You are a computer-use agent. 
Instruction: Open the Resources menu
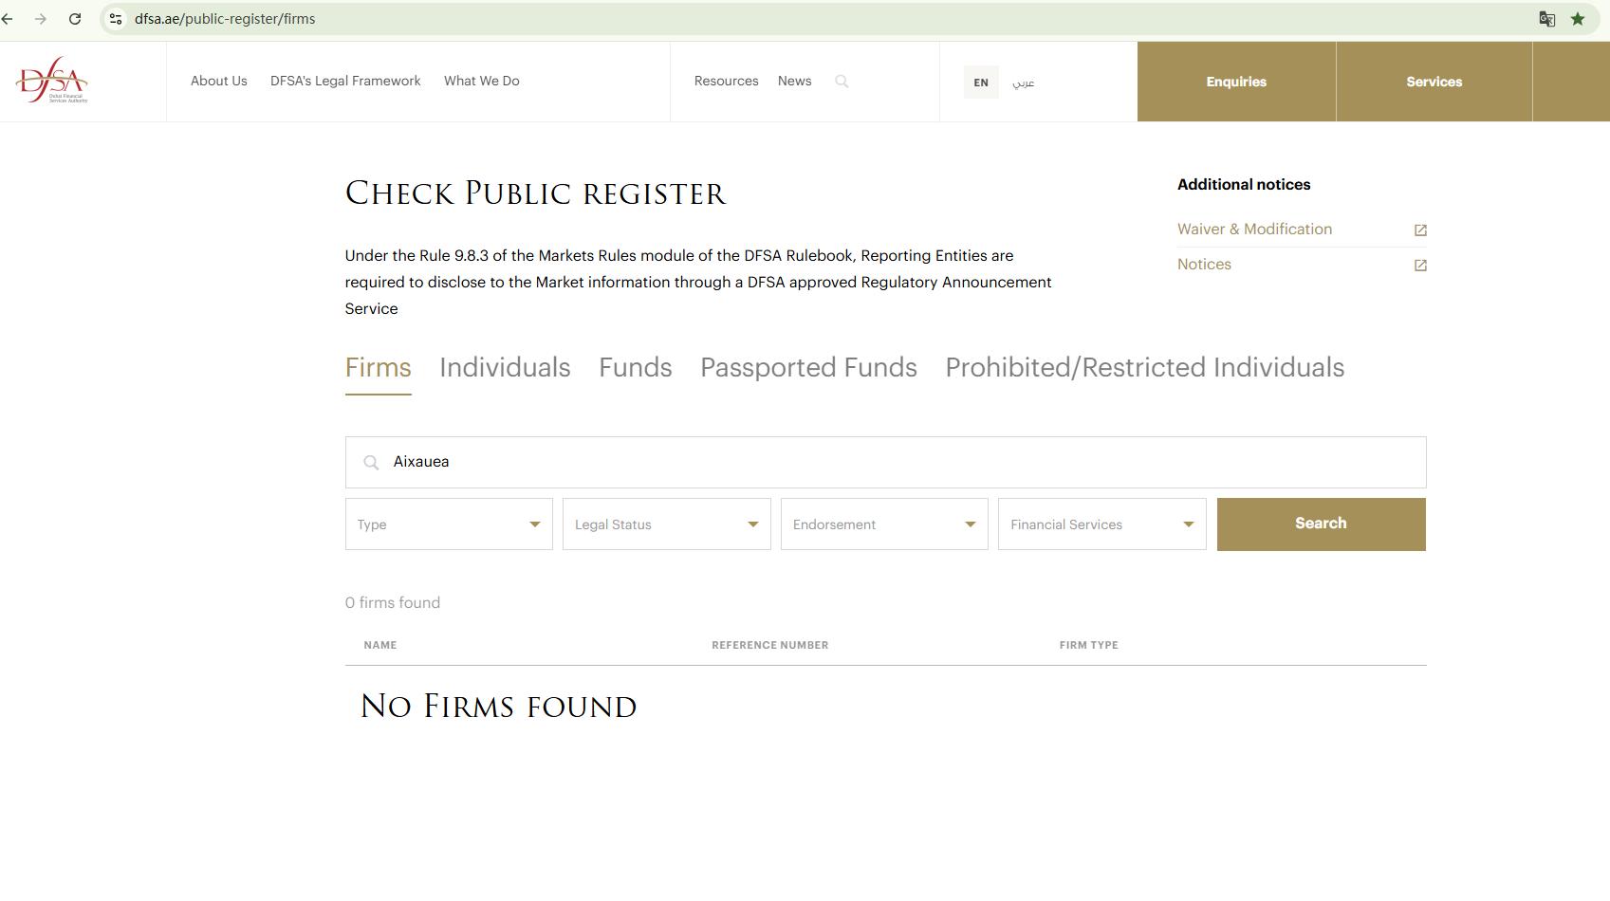(x=727, y=81)
